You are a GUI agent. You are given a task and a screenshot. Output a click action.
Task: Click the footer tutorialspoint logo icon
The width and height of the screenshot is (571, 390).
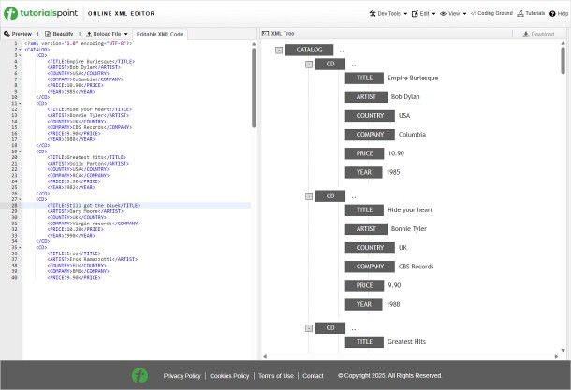pos(139,375)
